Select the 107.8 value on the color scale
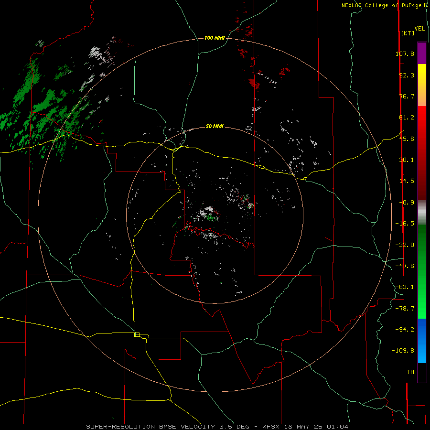This screenshot has height=430, width=430. click(405, 54)
